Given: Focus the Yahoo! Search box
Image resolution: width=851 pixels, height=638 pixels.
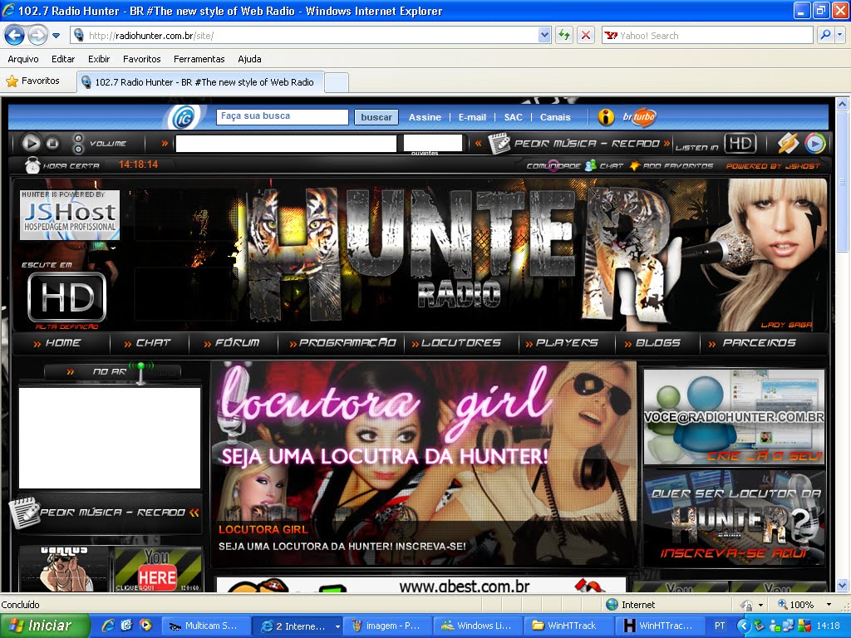Looking at the screenshot, I should (x=708, y=35).
